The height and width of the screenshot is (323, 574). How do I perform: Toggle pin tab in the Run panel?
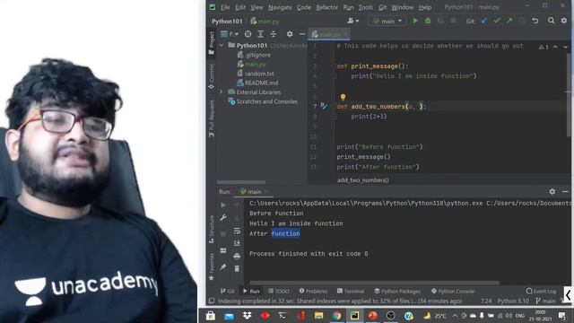[x=223, y=267]
